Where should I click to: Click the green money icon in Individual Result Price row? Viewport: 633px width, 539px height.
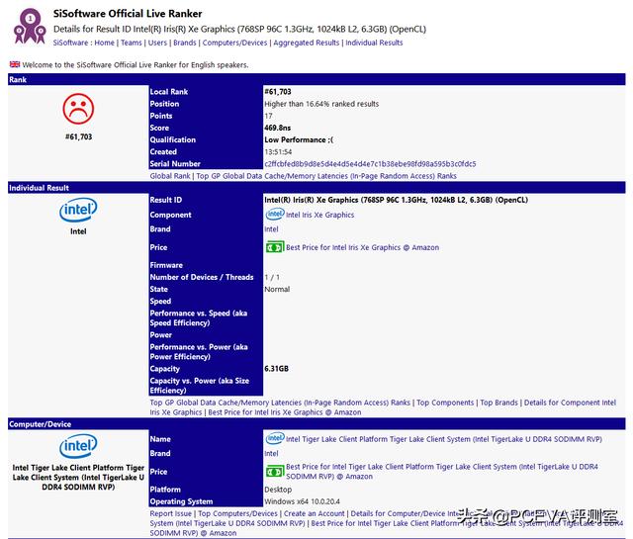(275, 247)
